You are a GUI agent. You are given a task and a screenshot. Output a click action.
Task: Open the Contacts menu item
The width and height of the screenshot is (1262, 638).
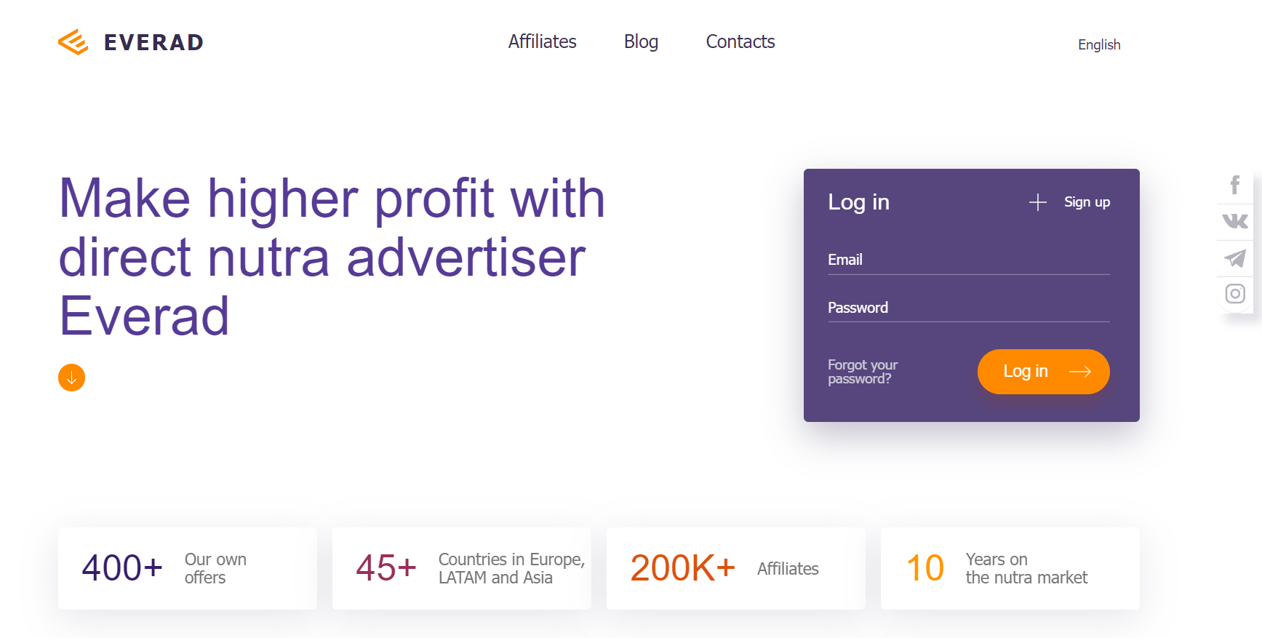point(740,41)
